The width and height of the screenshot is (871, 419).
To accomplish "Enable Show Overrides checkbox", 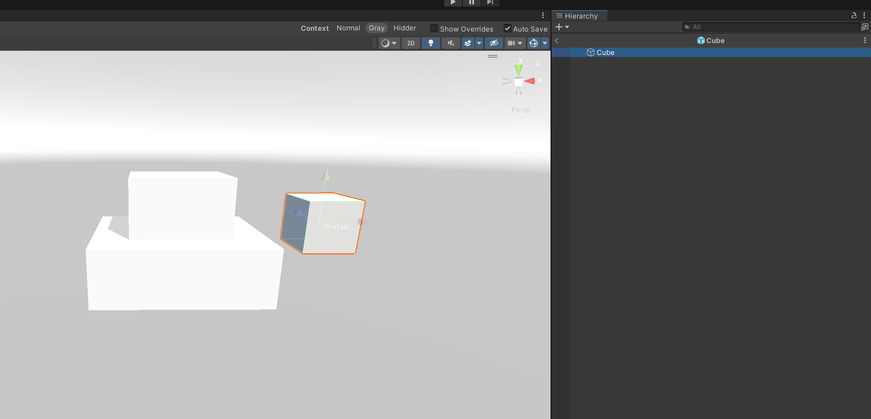I will [434, 28].
